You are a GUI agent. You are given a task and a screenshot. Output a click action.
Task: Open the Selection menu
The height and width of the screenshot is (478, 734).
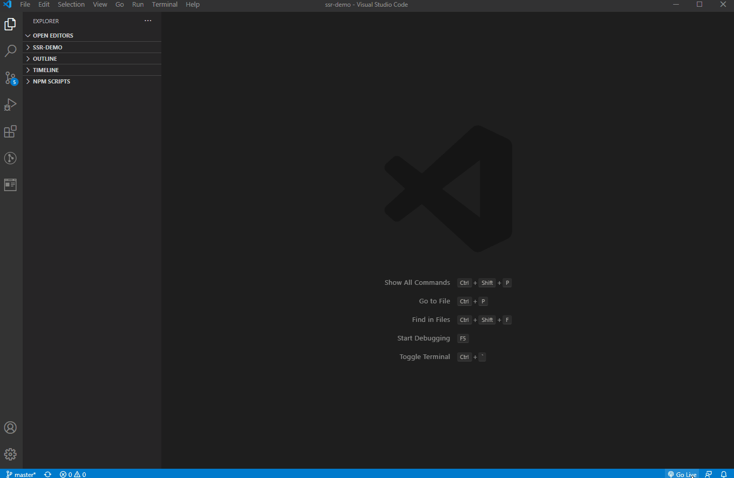(x=71, y=4)
